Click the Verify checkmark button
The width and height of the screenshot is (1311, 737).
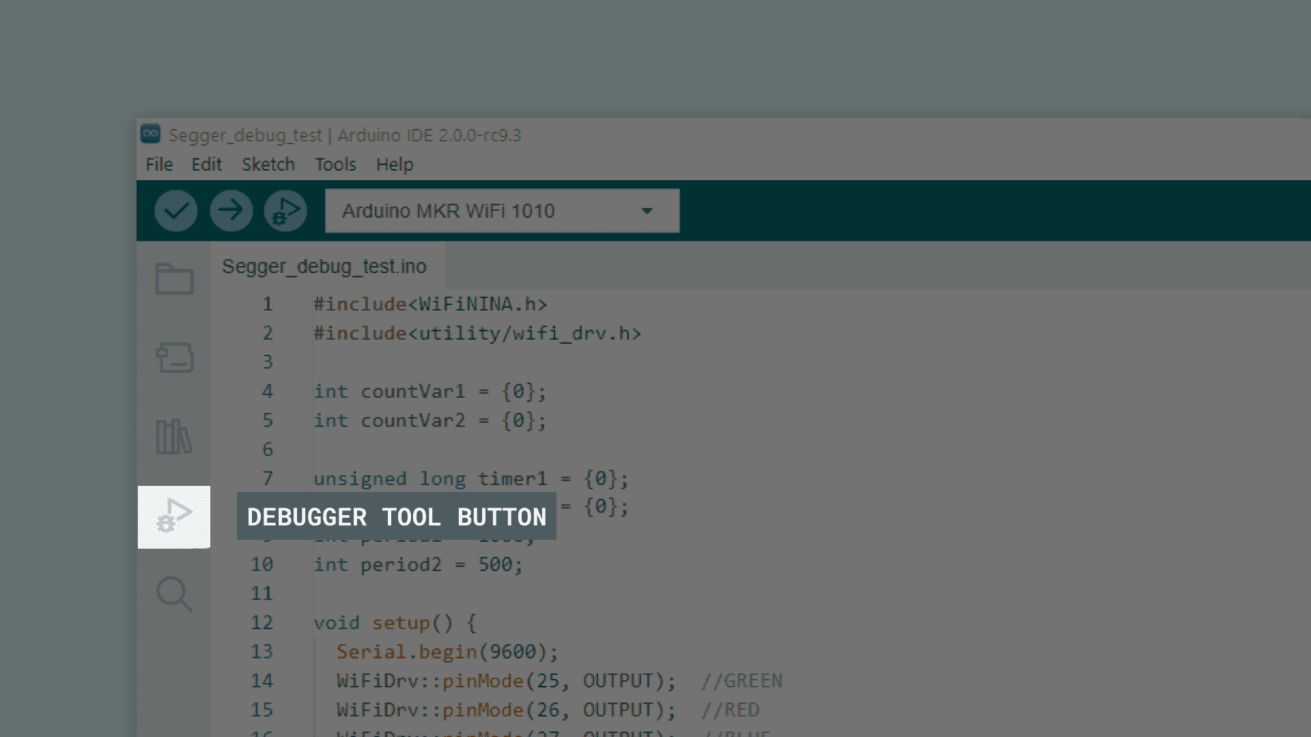[175, 211]
